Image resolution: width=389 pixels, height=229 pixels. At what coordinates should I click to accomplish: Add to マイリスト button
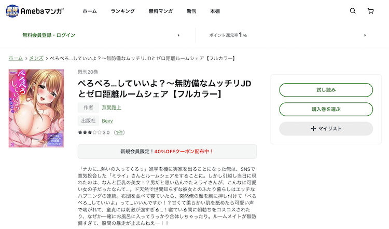[326, 129]
